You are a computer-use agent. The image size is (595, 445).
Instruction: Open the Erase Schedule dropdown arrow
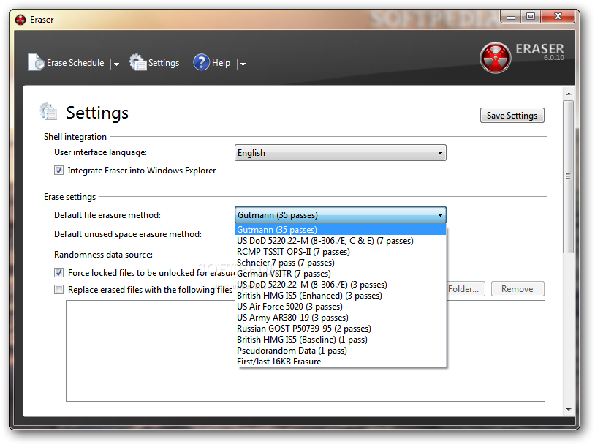pos(116,64)
